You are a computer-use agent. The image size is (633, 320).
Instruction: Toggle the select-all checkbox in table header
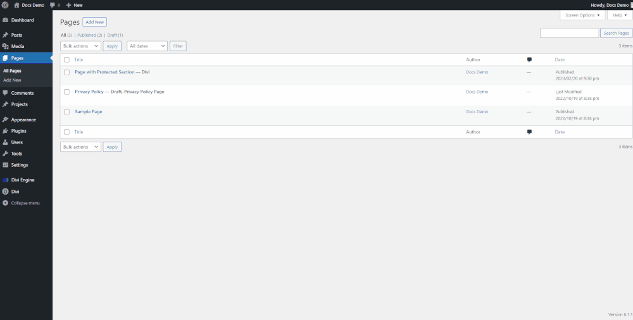coord(66,60)
